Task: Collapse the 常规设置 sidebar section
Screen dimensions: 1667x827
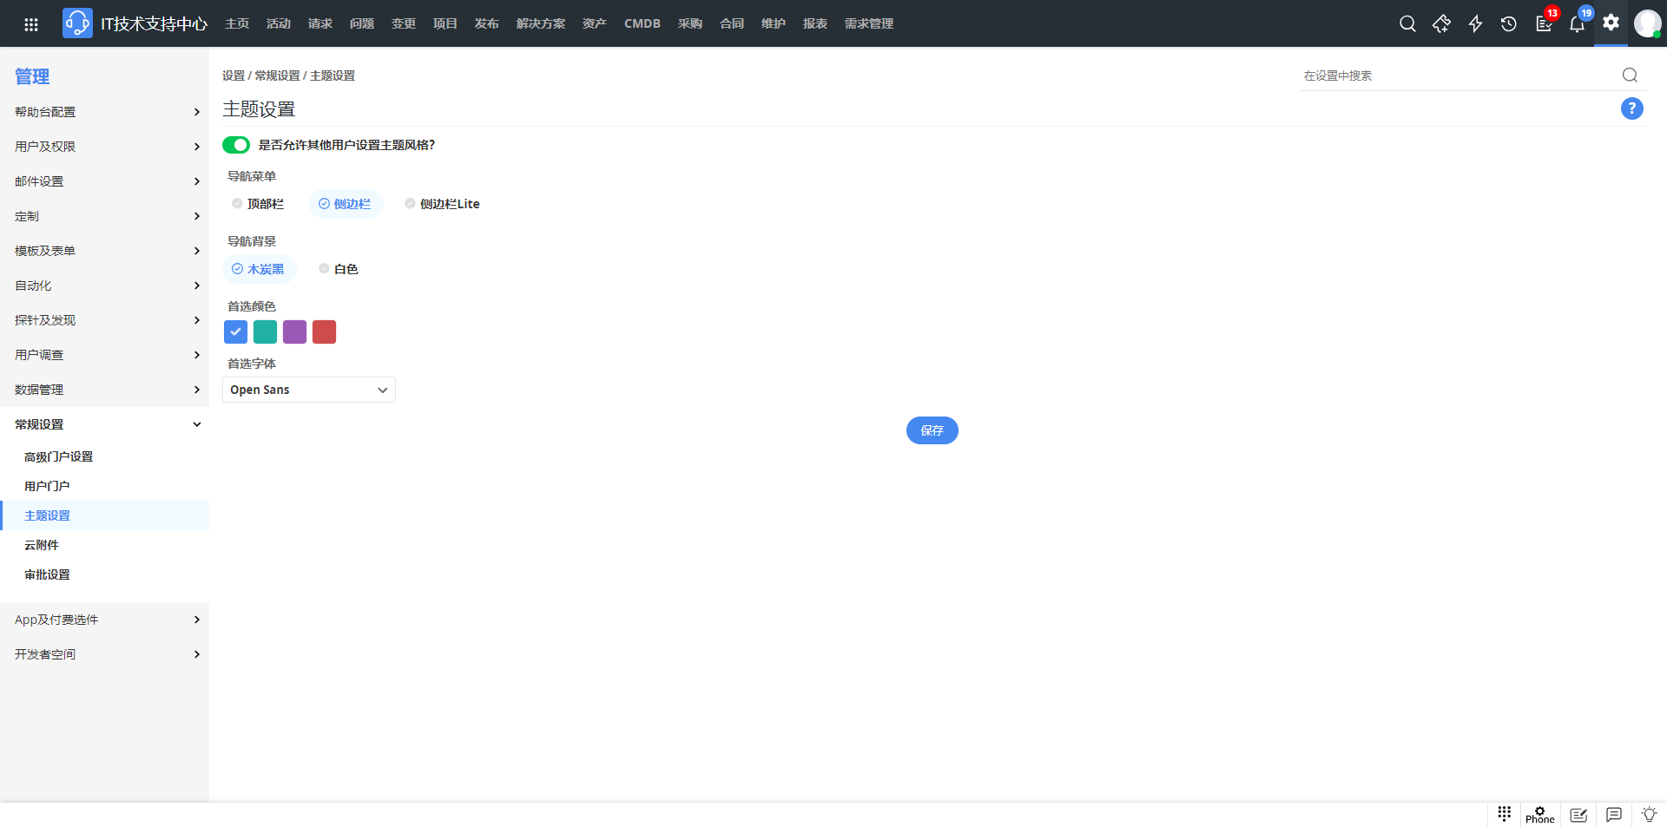Action: [x=104, y=424]
